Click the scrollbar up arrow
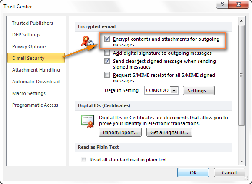The height and width of the screenshot is (184, 252). tap(242, 21)
